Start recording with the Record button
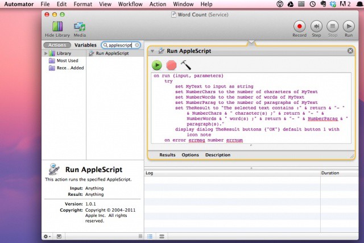The width and height of the screenshot is (364, 243). (299, 26)
